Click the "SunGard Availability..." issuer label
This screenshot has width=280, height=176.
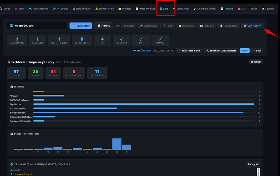[x=21, y=117]
